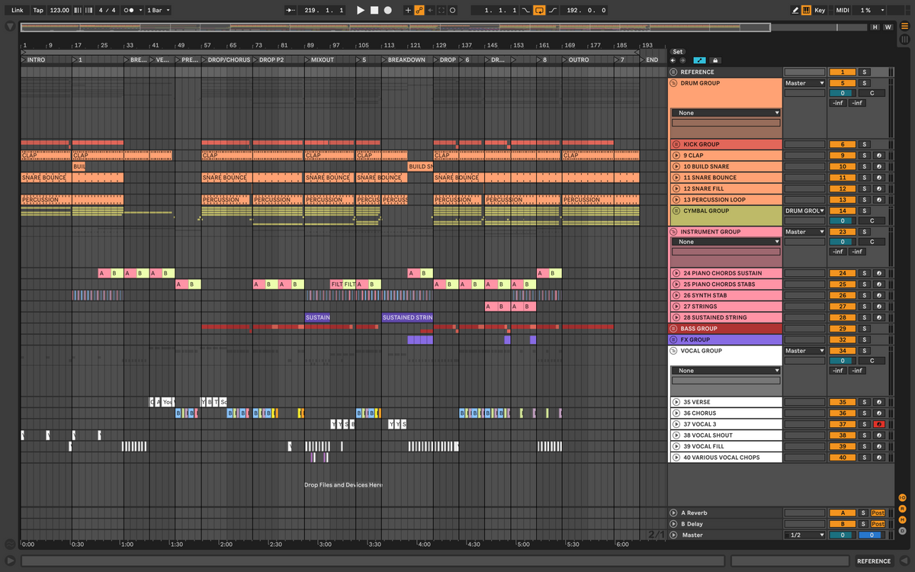
Task: Open DRUM GROUP Master output dropdown
Action: point(804,83)
